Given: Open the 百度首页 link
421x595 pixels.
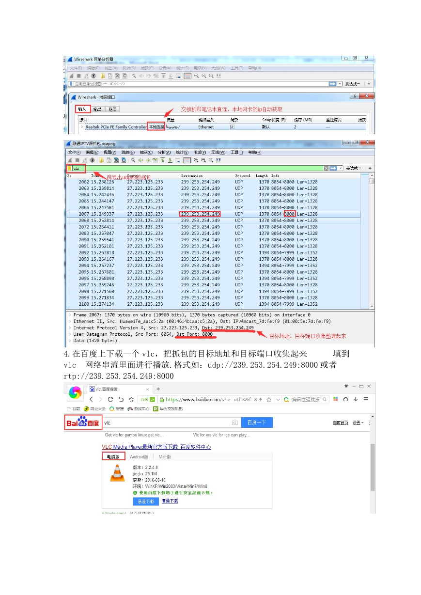Looking at the screenshot, I should pyautogui.click(x=341, y=423).
